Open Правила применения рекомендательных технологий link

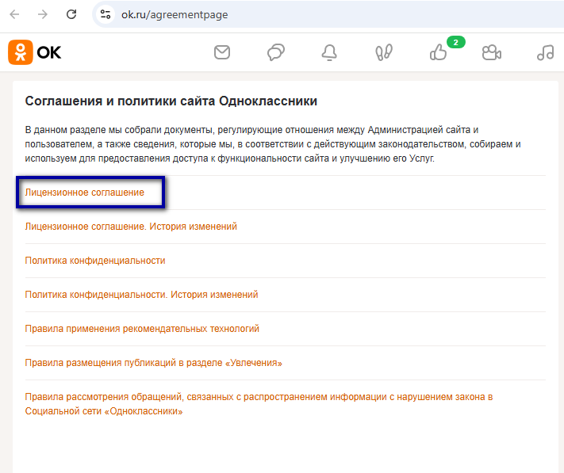click(142, 329)
